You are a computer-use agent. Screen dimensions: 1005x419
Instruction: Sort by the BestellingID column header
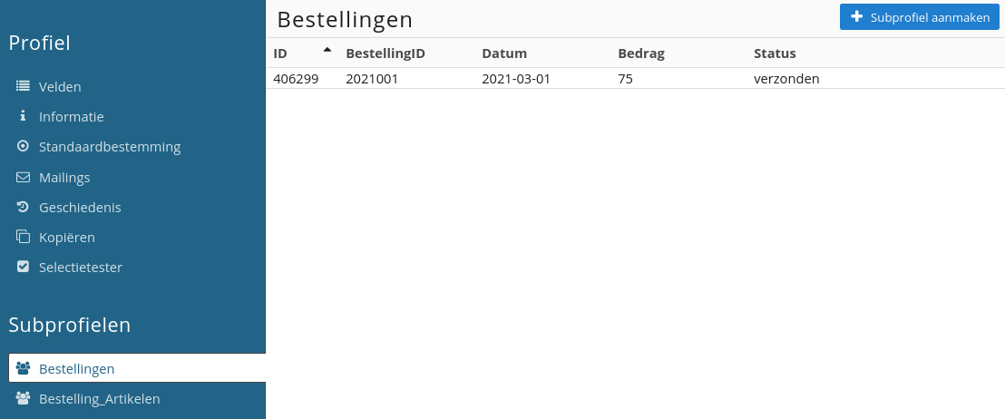pyautogui.click(x=385, y=54)
